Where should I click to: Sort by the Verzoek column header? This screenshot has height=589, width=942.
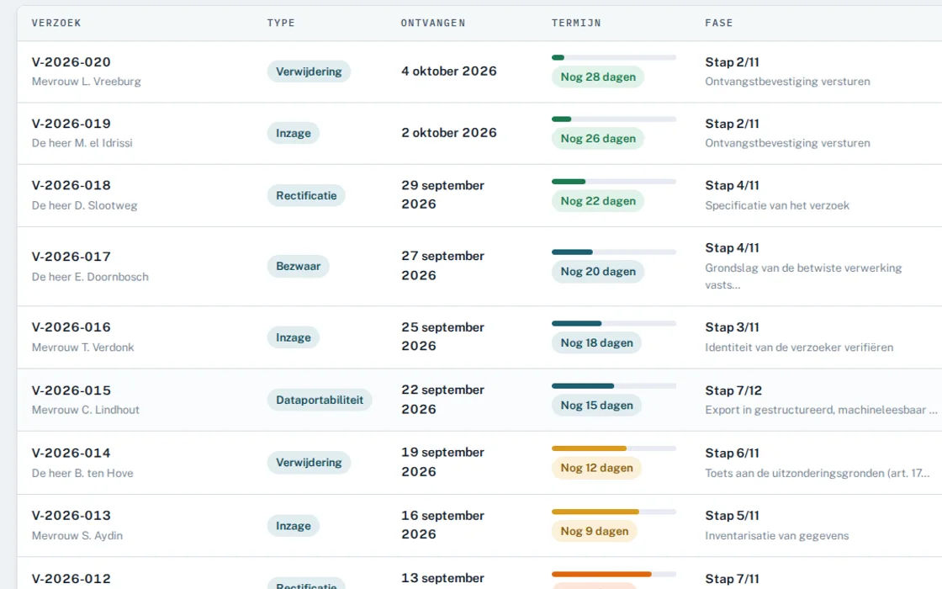56,23
